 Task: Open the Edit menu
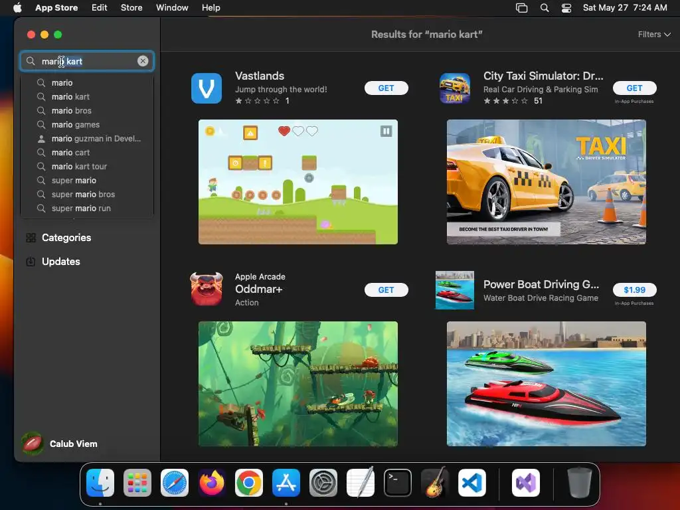(x=100, y=7)
